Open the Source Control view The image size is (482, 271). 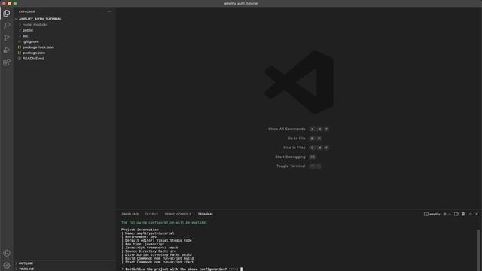tap(7, 38)
